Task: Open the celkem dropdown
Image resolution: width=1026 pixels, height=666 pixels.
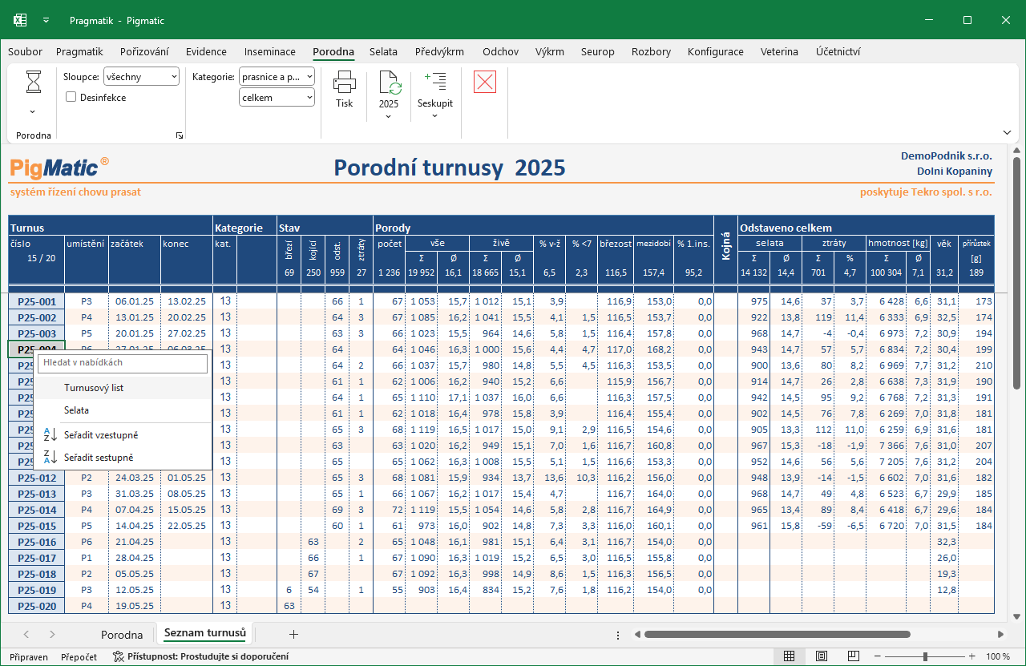Action: coord(277,98)
